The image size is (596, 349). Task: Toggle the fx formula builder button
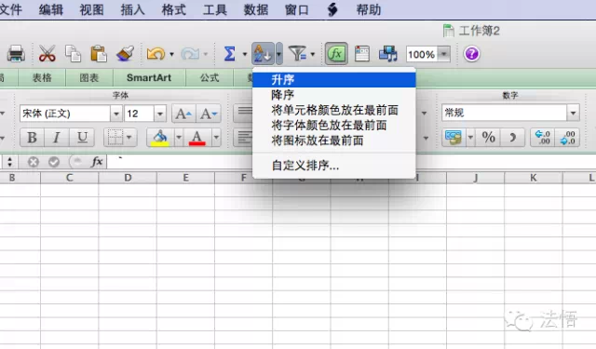pos(336,54)
